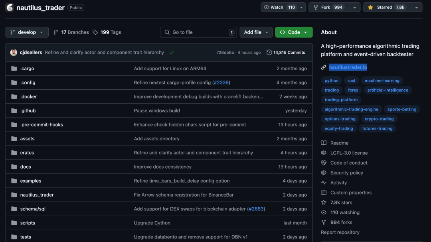The height and width of the screenshot is (242, 431).
Task: Click cjdsellers author name
Action: coord(31,52)
